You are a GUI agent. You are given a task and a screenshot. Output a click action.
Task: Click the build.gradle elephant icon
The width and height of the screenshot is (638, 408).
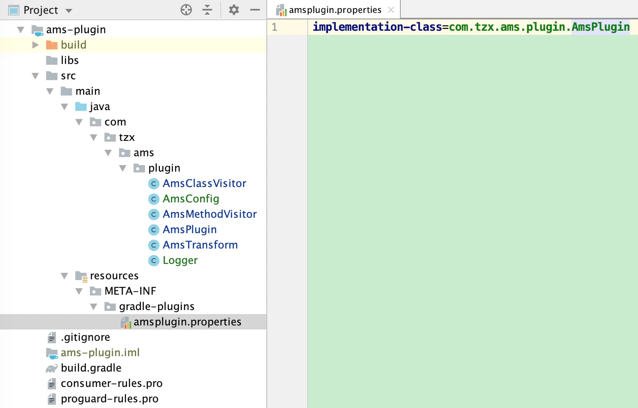[x=52, y=368]
